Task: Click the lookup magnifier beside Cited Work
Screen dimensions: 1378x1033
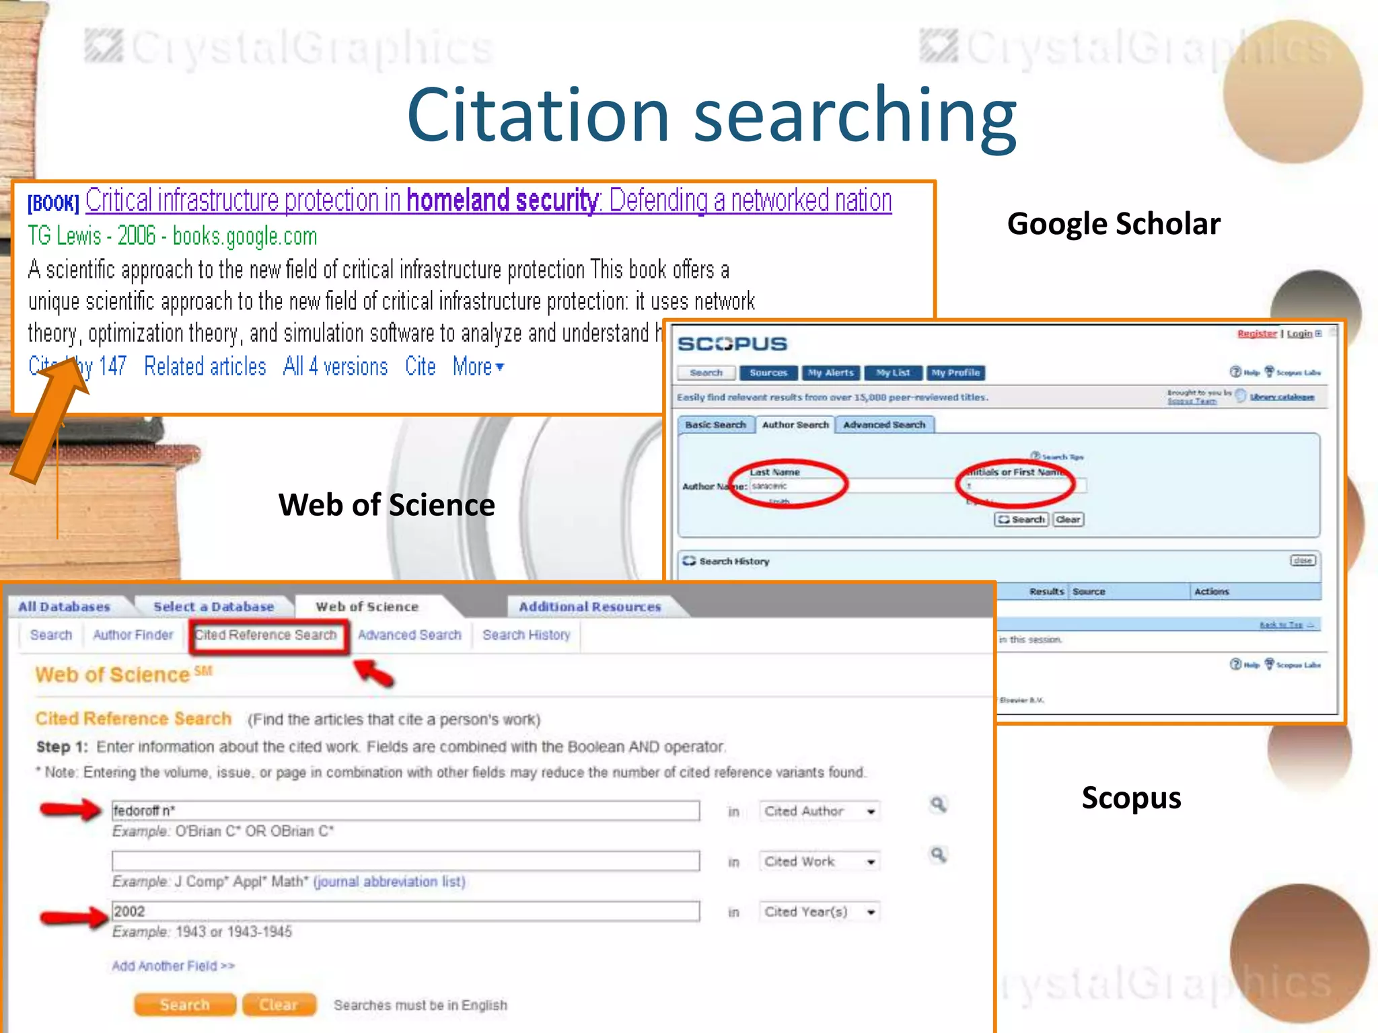Action: click(939, 855)
